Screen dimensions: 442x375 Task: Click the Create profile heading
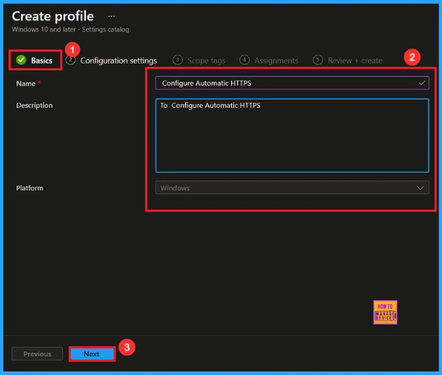pos(53,16)
